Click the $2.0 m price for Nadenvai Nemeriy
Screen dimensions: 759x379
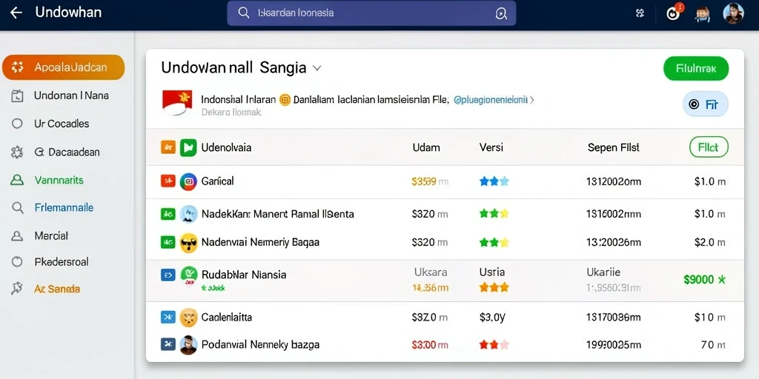click(x=709, y=242)
